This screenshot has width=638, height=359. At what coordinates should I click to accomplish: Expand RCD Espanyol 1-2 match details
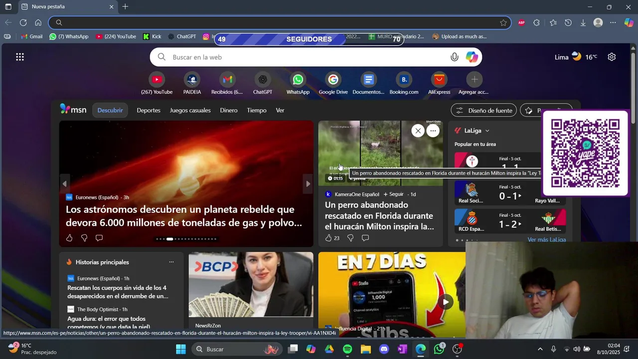(510, 221)
